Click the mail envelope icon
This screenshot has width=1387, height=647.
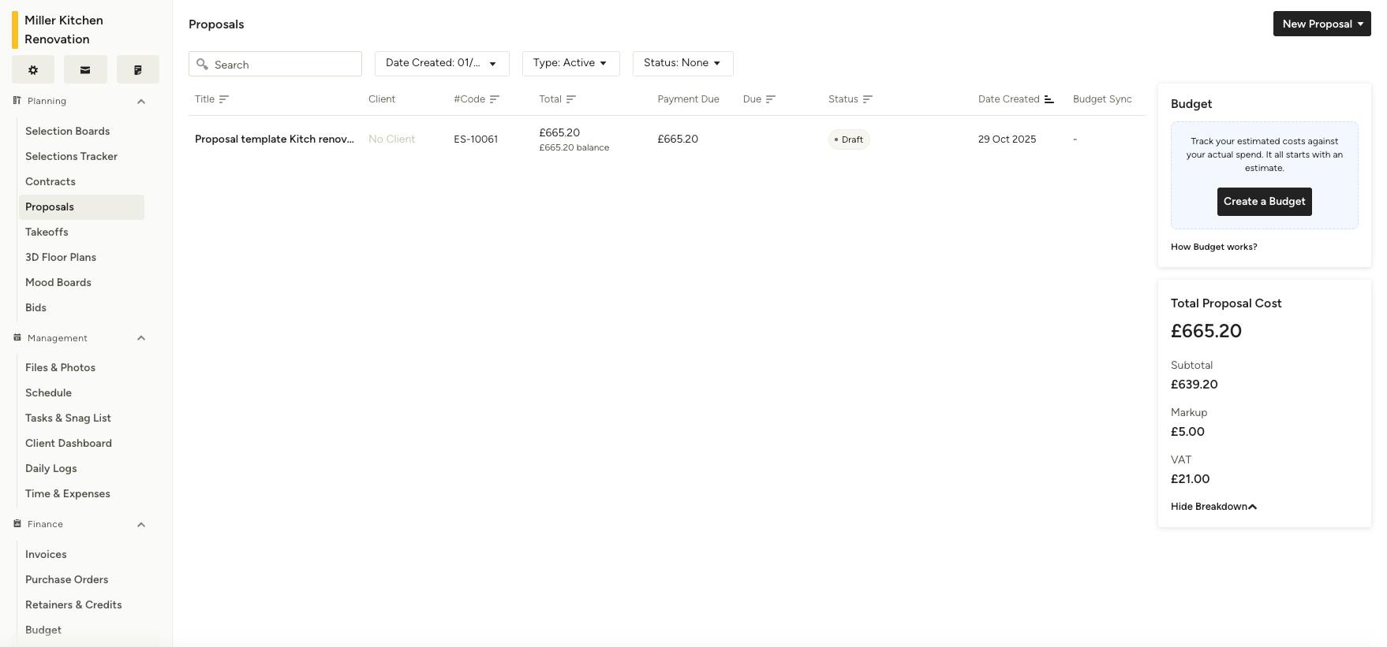tap(85, 70)
